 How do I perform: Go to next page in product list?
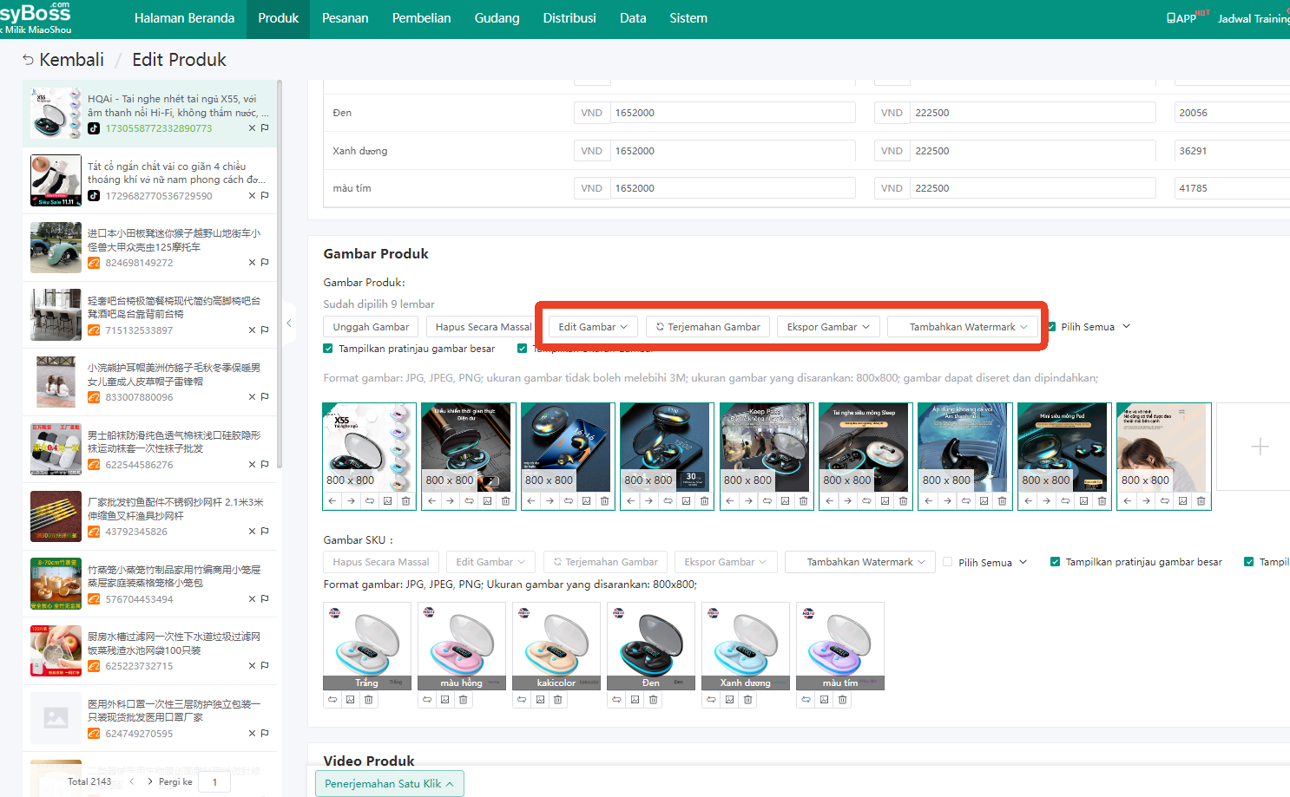pos(149,781)
